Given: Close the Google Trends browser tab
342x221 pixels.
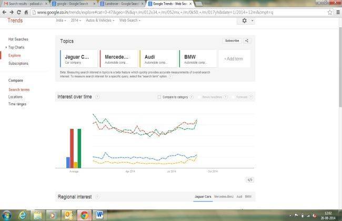Looking at the screenshot, I should [190, 4].
